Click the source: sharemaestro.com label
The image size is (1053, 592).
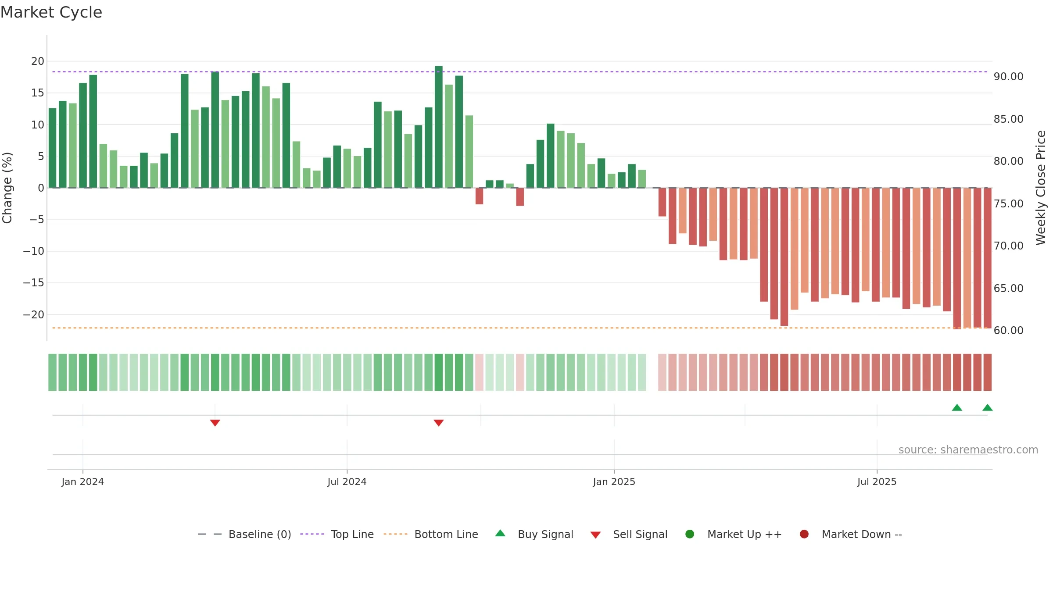pyautogui.click(x=968, y=449)
